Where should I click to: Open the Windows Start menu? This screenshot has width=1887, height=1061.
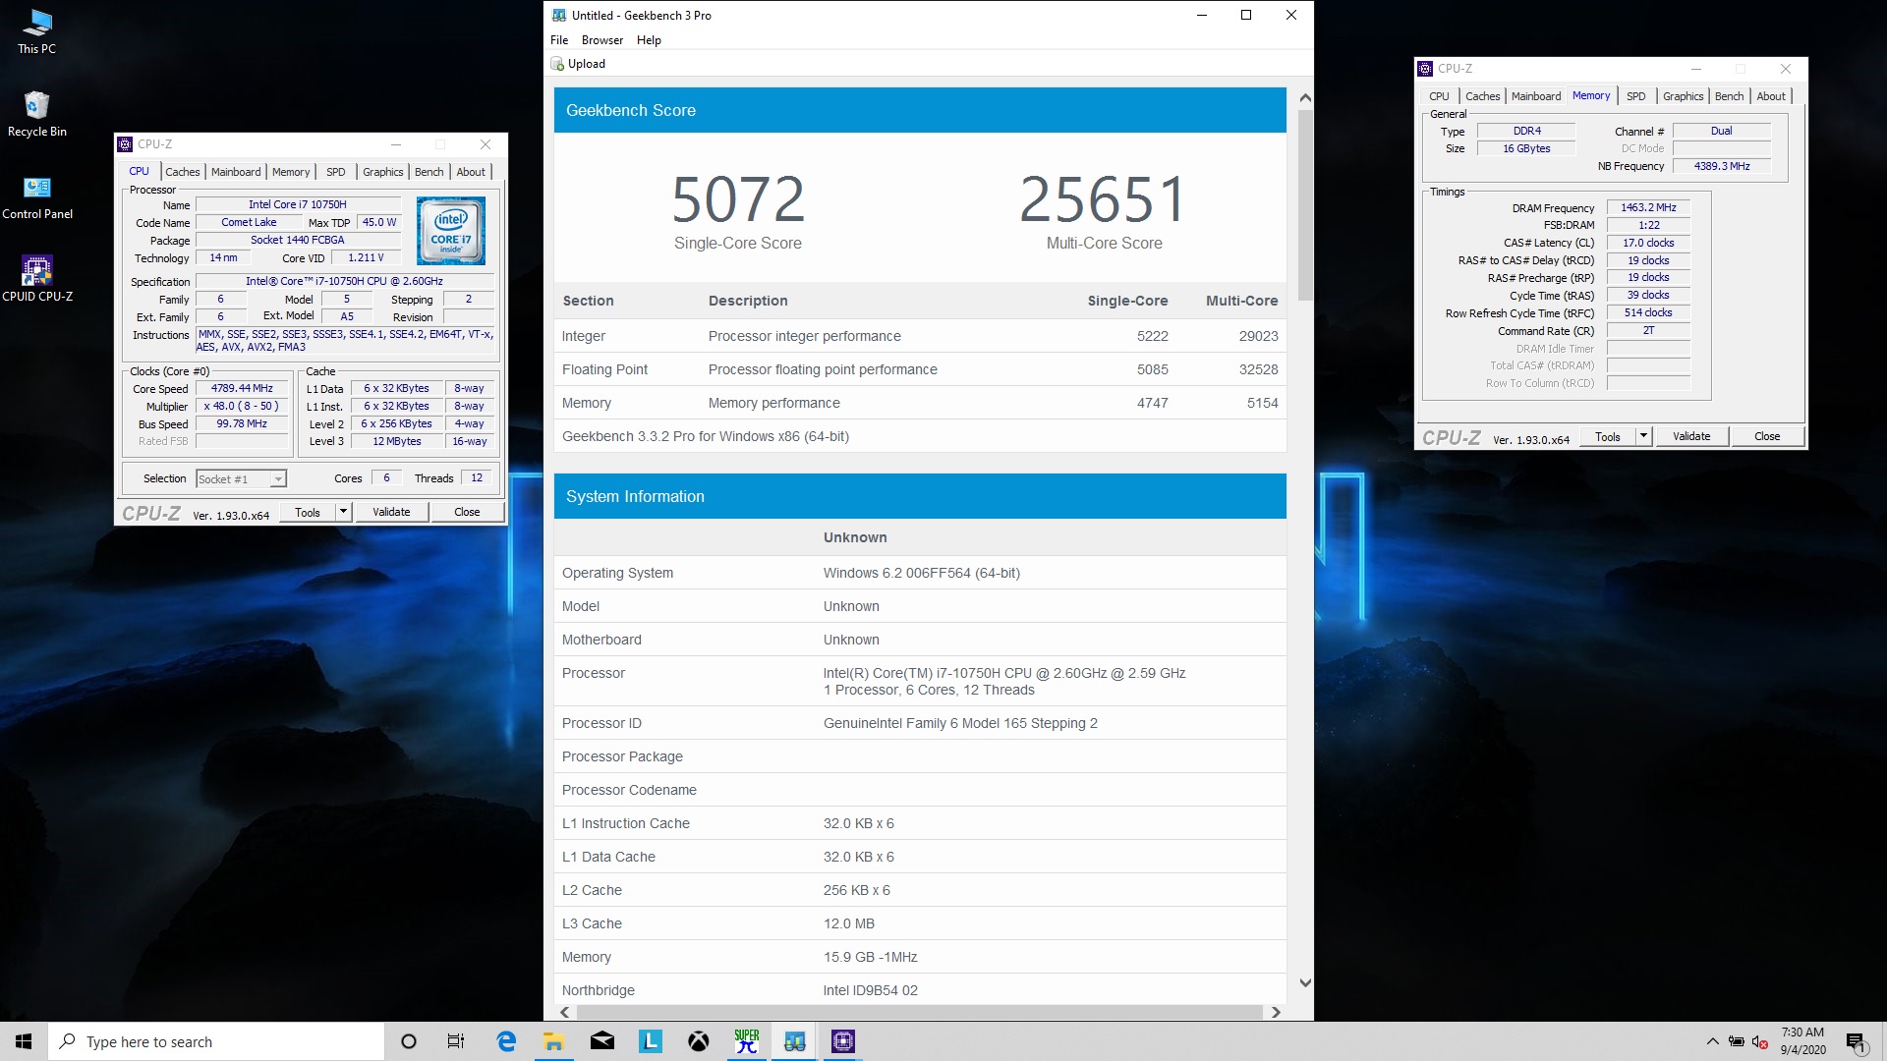(24, 1041)
